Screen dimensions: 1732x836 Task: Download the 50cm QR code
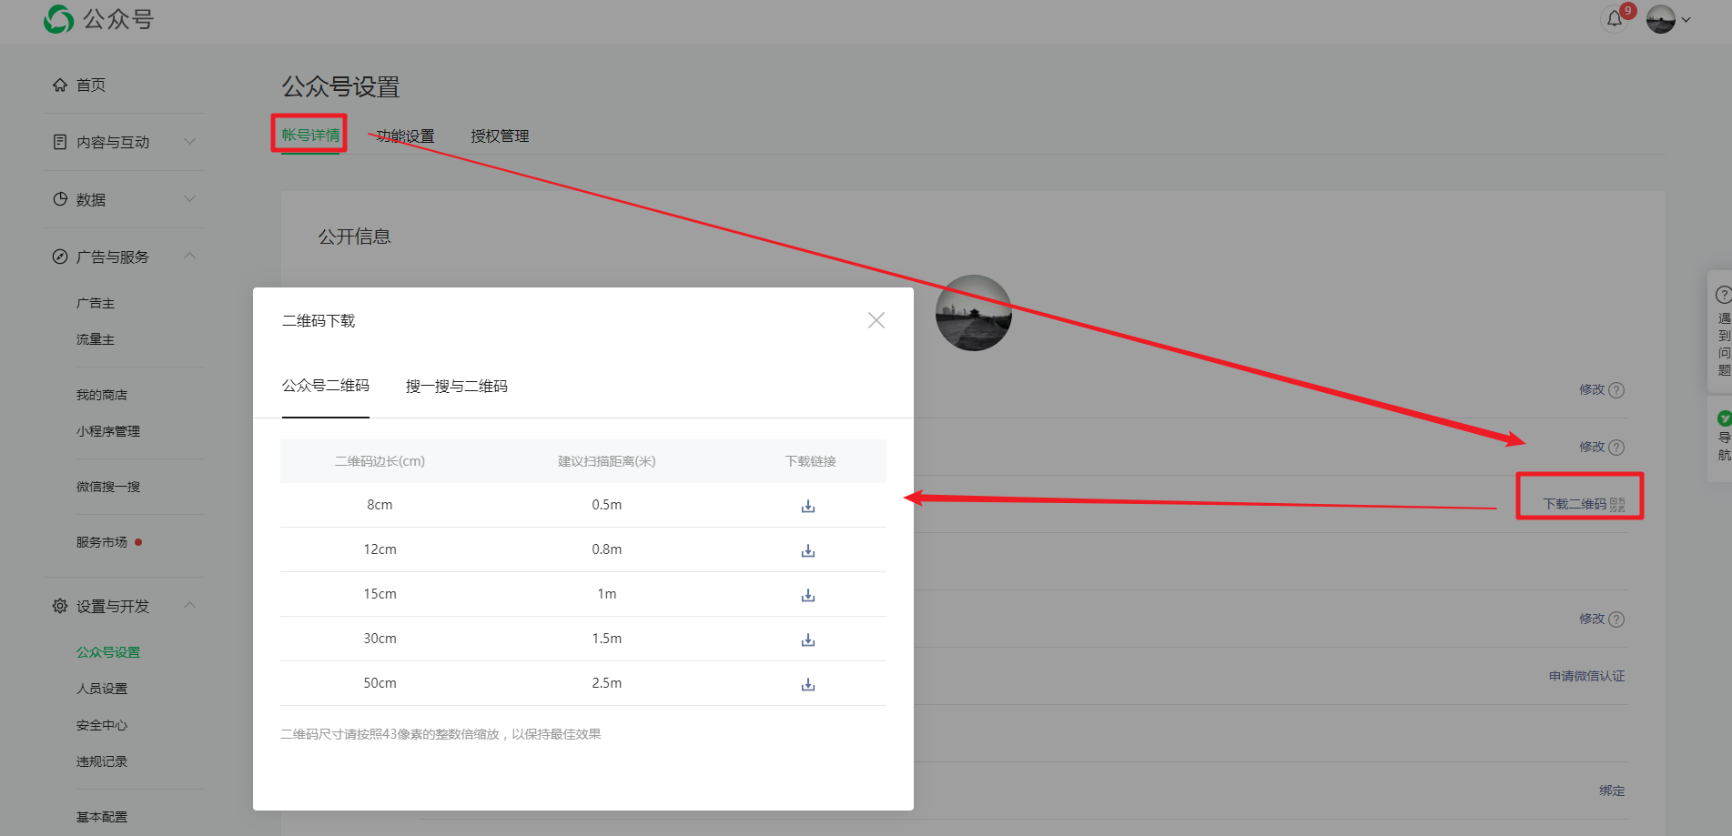point(808,684)
